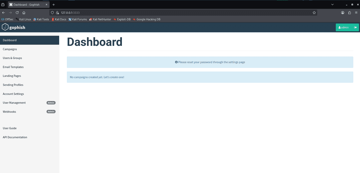
Task: Go back with the browser back arrow
Action: point(4,13)
